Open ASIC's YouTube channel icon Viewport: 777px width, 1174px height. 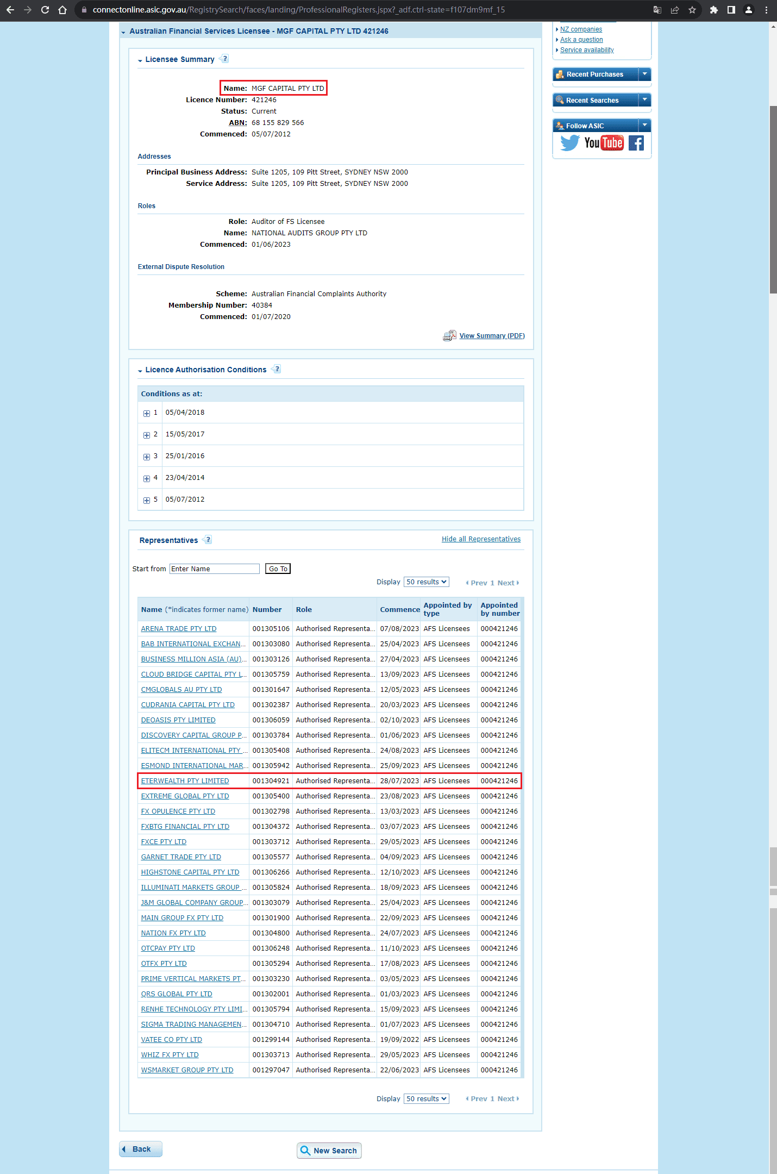click(604, 143)
